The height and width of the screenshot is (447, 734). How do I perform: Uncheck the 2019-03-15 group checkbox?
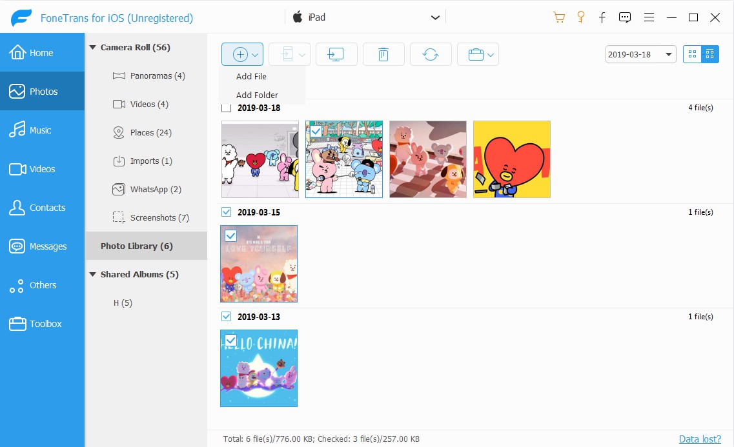pos(226,212)
